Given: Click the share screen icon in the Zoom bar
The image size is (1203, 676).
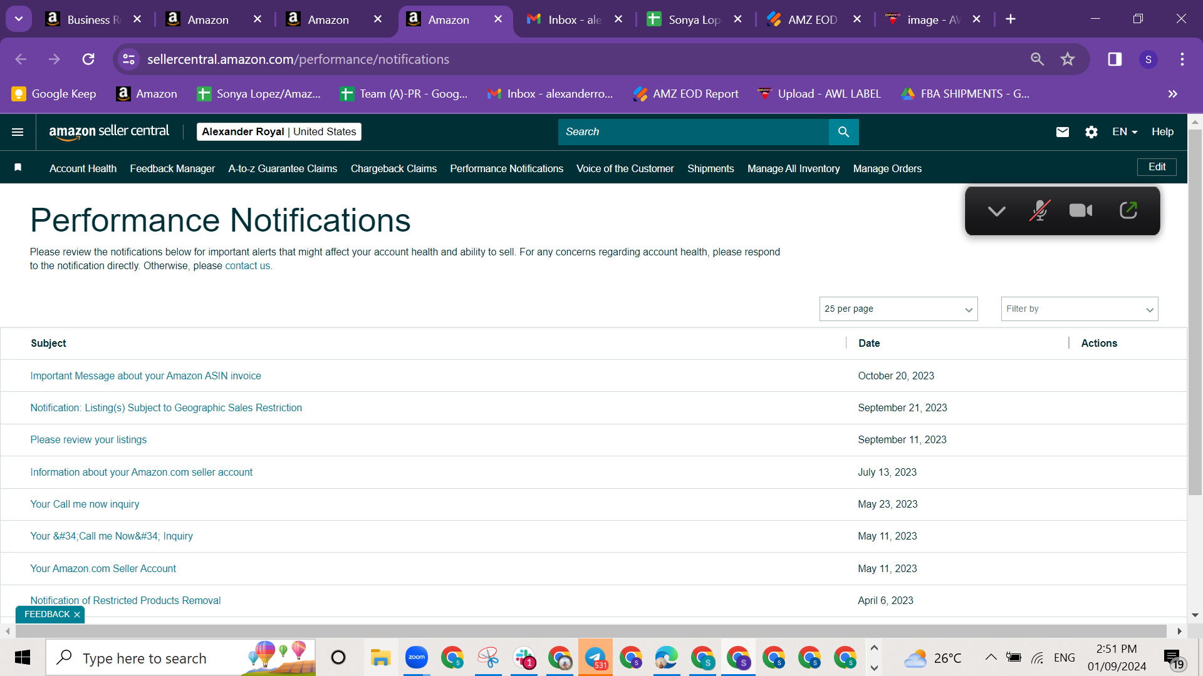Looking at the screenshot, I should click(1128, 210).
